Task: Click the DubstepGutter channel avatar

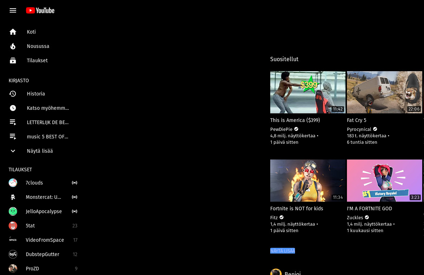Action: coord(13,254)
